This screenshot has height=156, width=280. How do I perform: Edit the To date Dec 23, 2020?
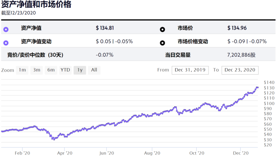(240, 70)
